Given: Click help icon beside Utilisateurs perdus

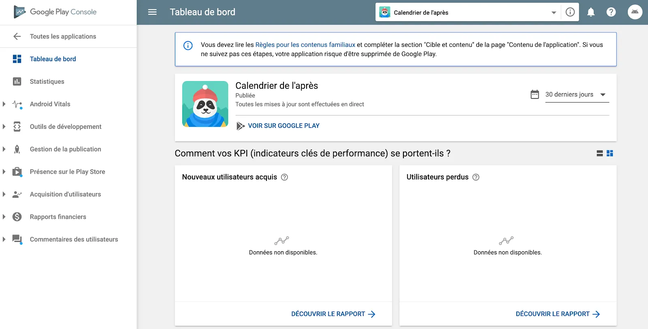Looking at the screenshot, I should point(476,177).
